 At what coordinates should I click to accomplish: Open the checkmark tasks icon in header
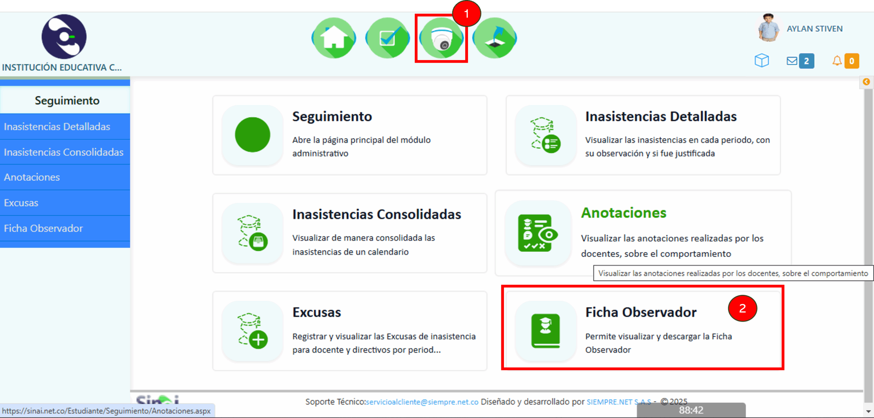(x=387, y=38)
